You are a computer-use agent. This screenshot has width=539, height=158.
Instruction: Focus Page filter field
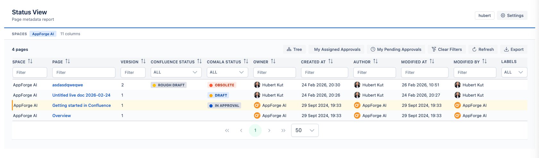point(84,72)
